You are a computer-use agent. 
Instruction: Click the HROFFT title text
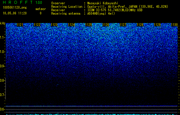(x=18, y=2)
